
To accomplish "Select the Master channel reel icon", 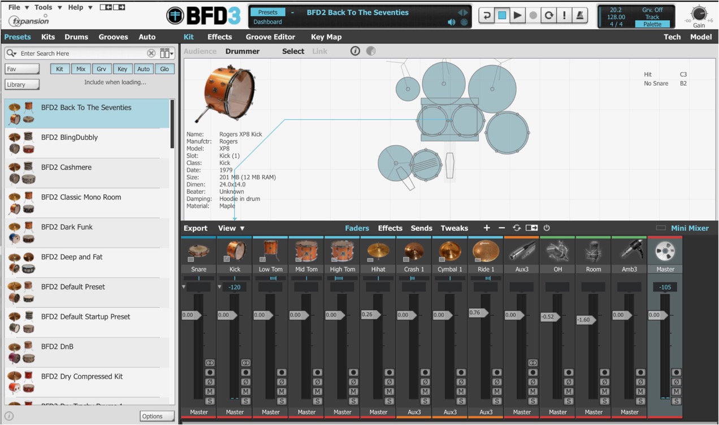I will [x=665, y=251].
